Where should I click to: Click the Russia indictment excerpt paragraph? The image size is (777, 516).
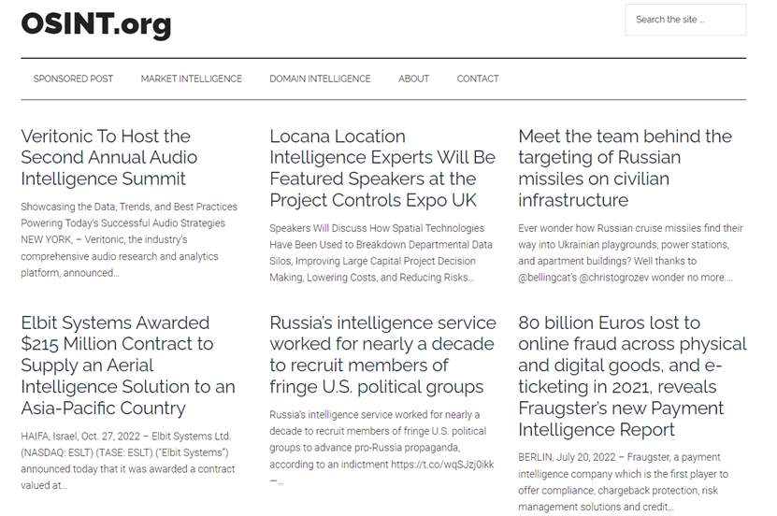click(x=381, y=448)
